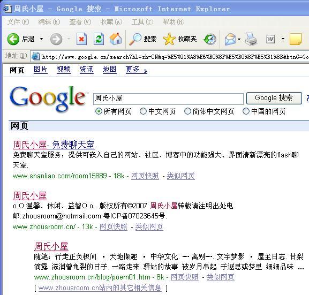
Task: Open the 收藏(A) menu
Action: (x=111, y=22)
